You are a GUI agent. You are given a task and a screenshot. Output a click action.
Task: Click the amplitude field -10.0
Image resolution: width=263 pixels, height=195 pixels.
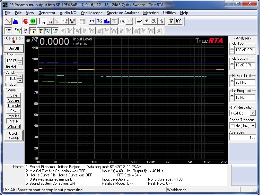tap(12, 79)
